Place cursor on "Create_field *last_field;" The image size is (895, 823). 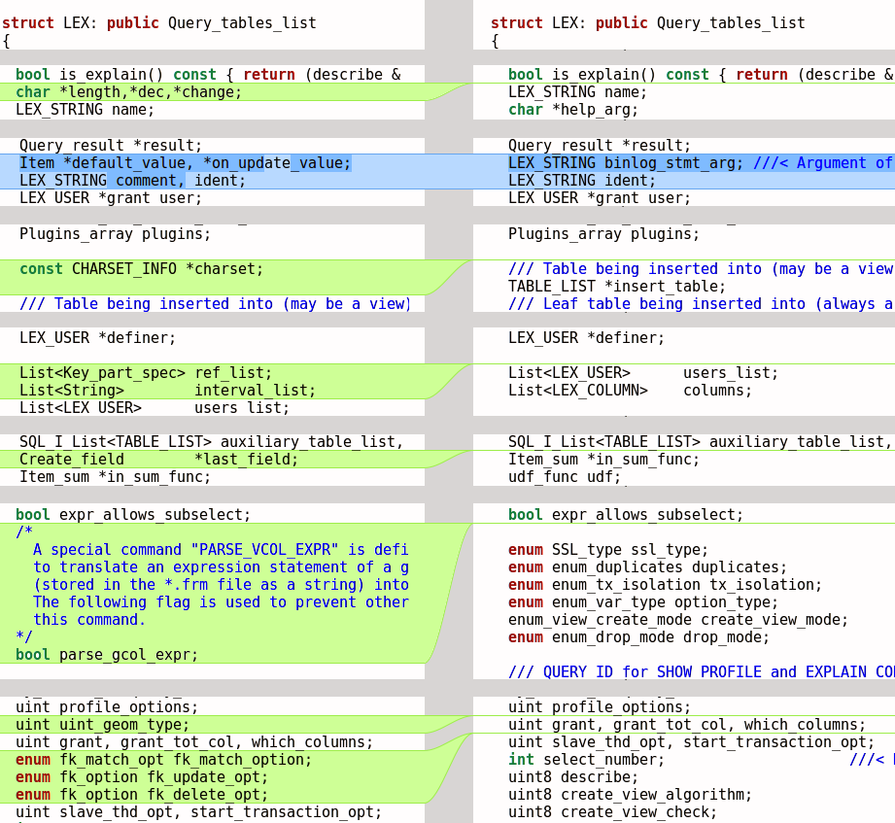pos(158,460)
